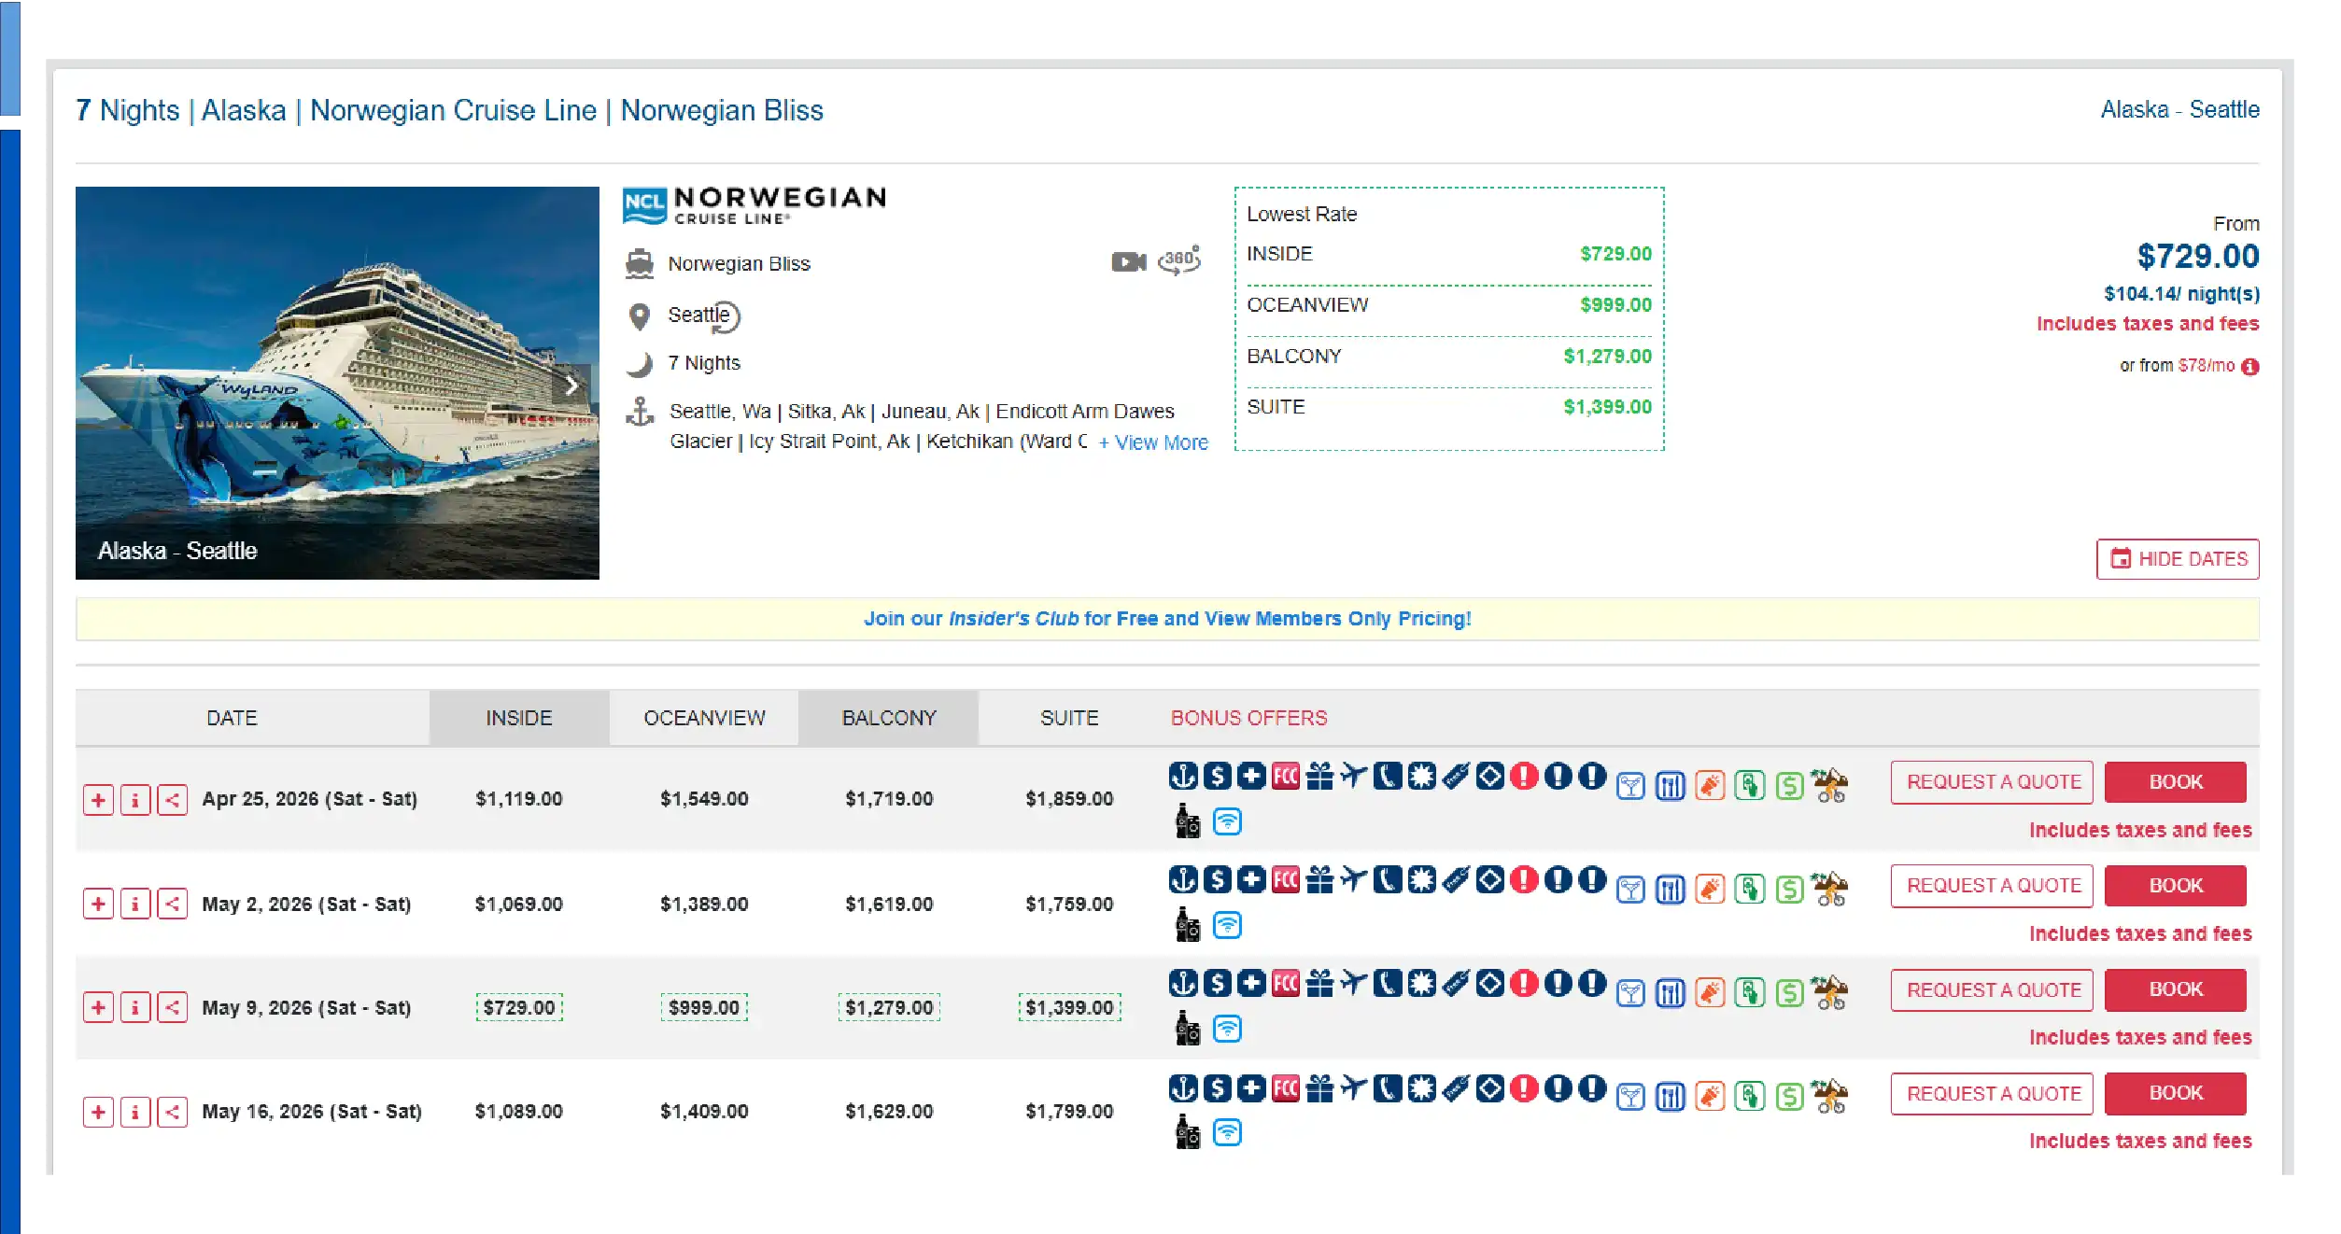Image resolution: width=2341 pixels, height=1234 pixels.
Task: Click the FCC bonus icon for May 16 sailing
Action: click(1286, 1087)
